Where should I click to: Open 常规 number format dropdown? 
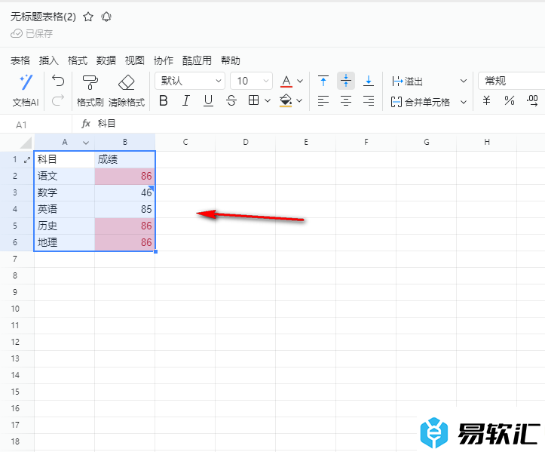pos(511,81)
